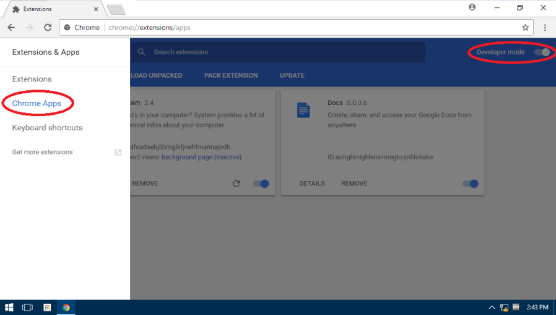
Task: Expand hidden system tray icons chevron
Action: (x=492, y=307)
